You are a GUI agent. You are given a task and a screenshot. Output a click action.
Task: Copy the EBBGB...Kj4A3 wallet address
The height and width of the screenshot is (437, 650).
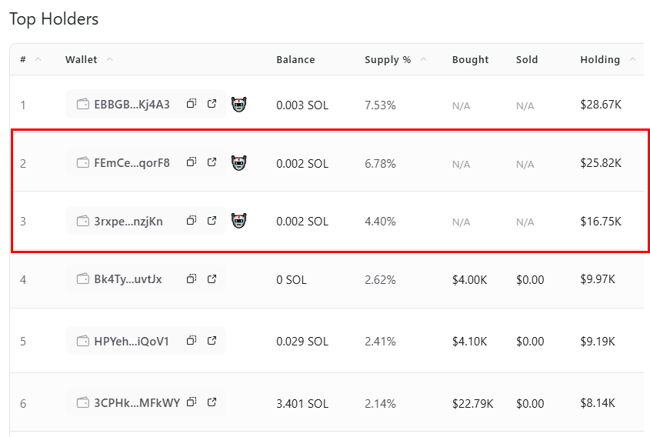(191, 104)
